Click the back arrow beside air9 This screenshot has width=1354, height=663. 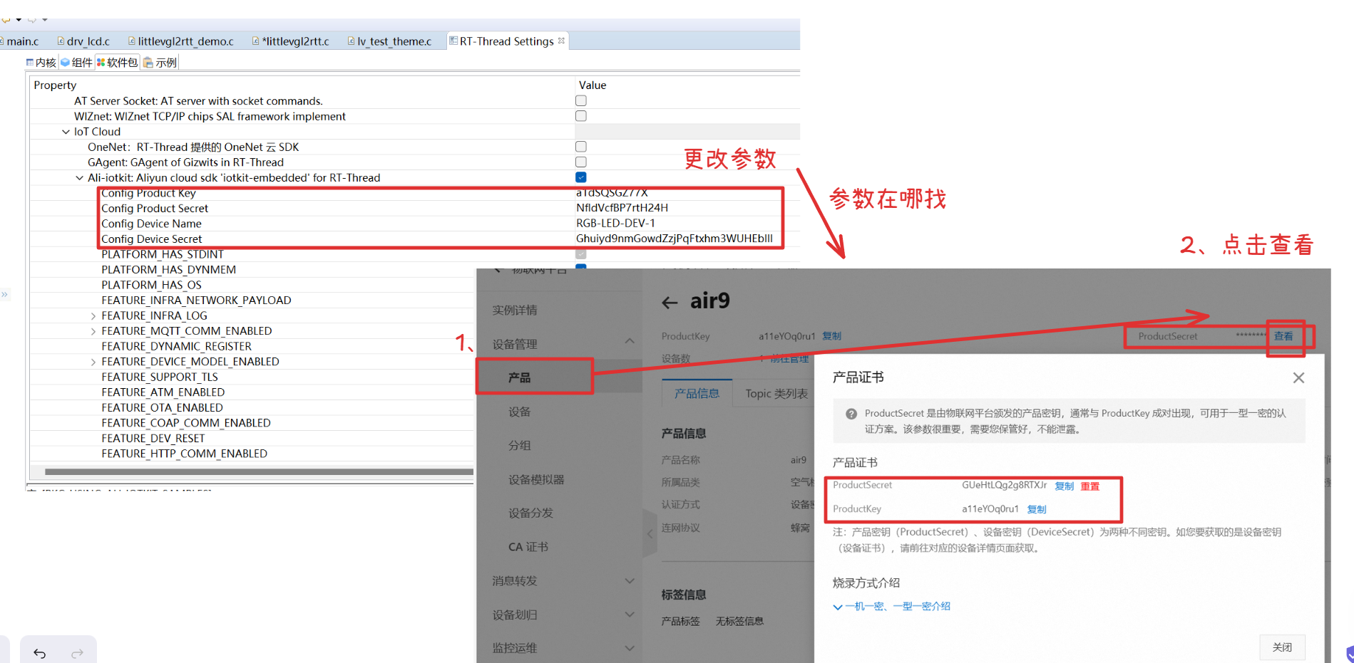pyautogui.click(x=670, y=303)
